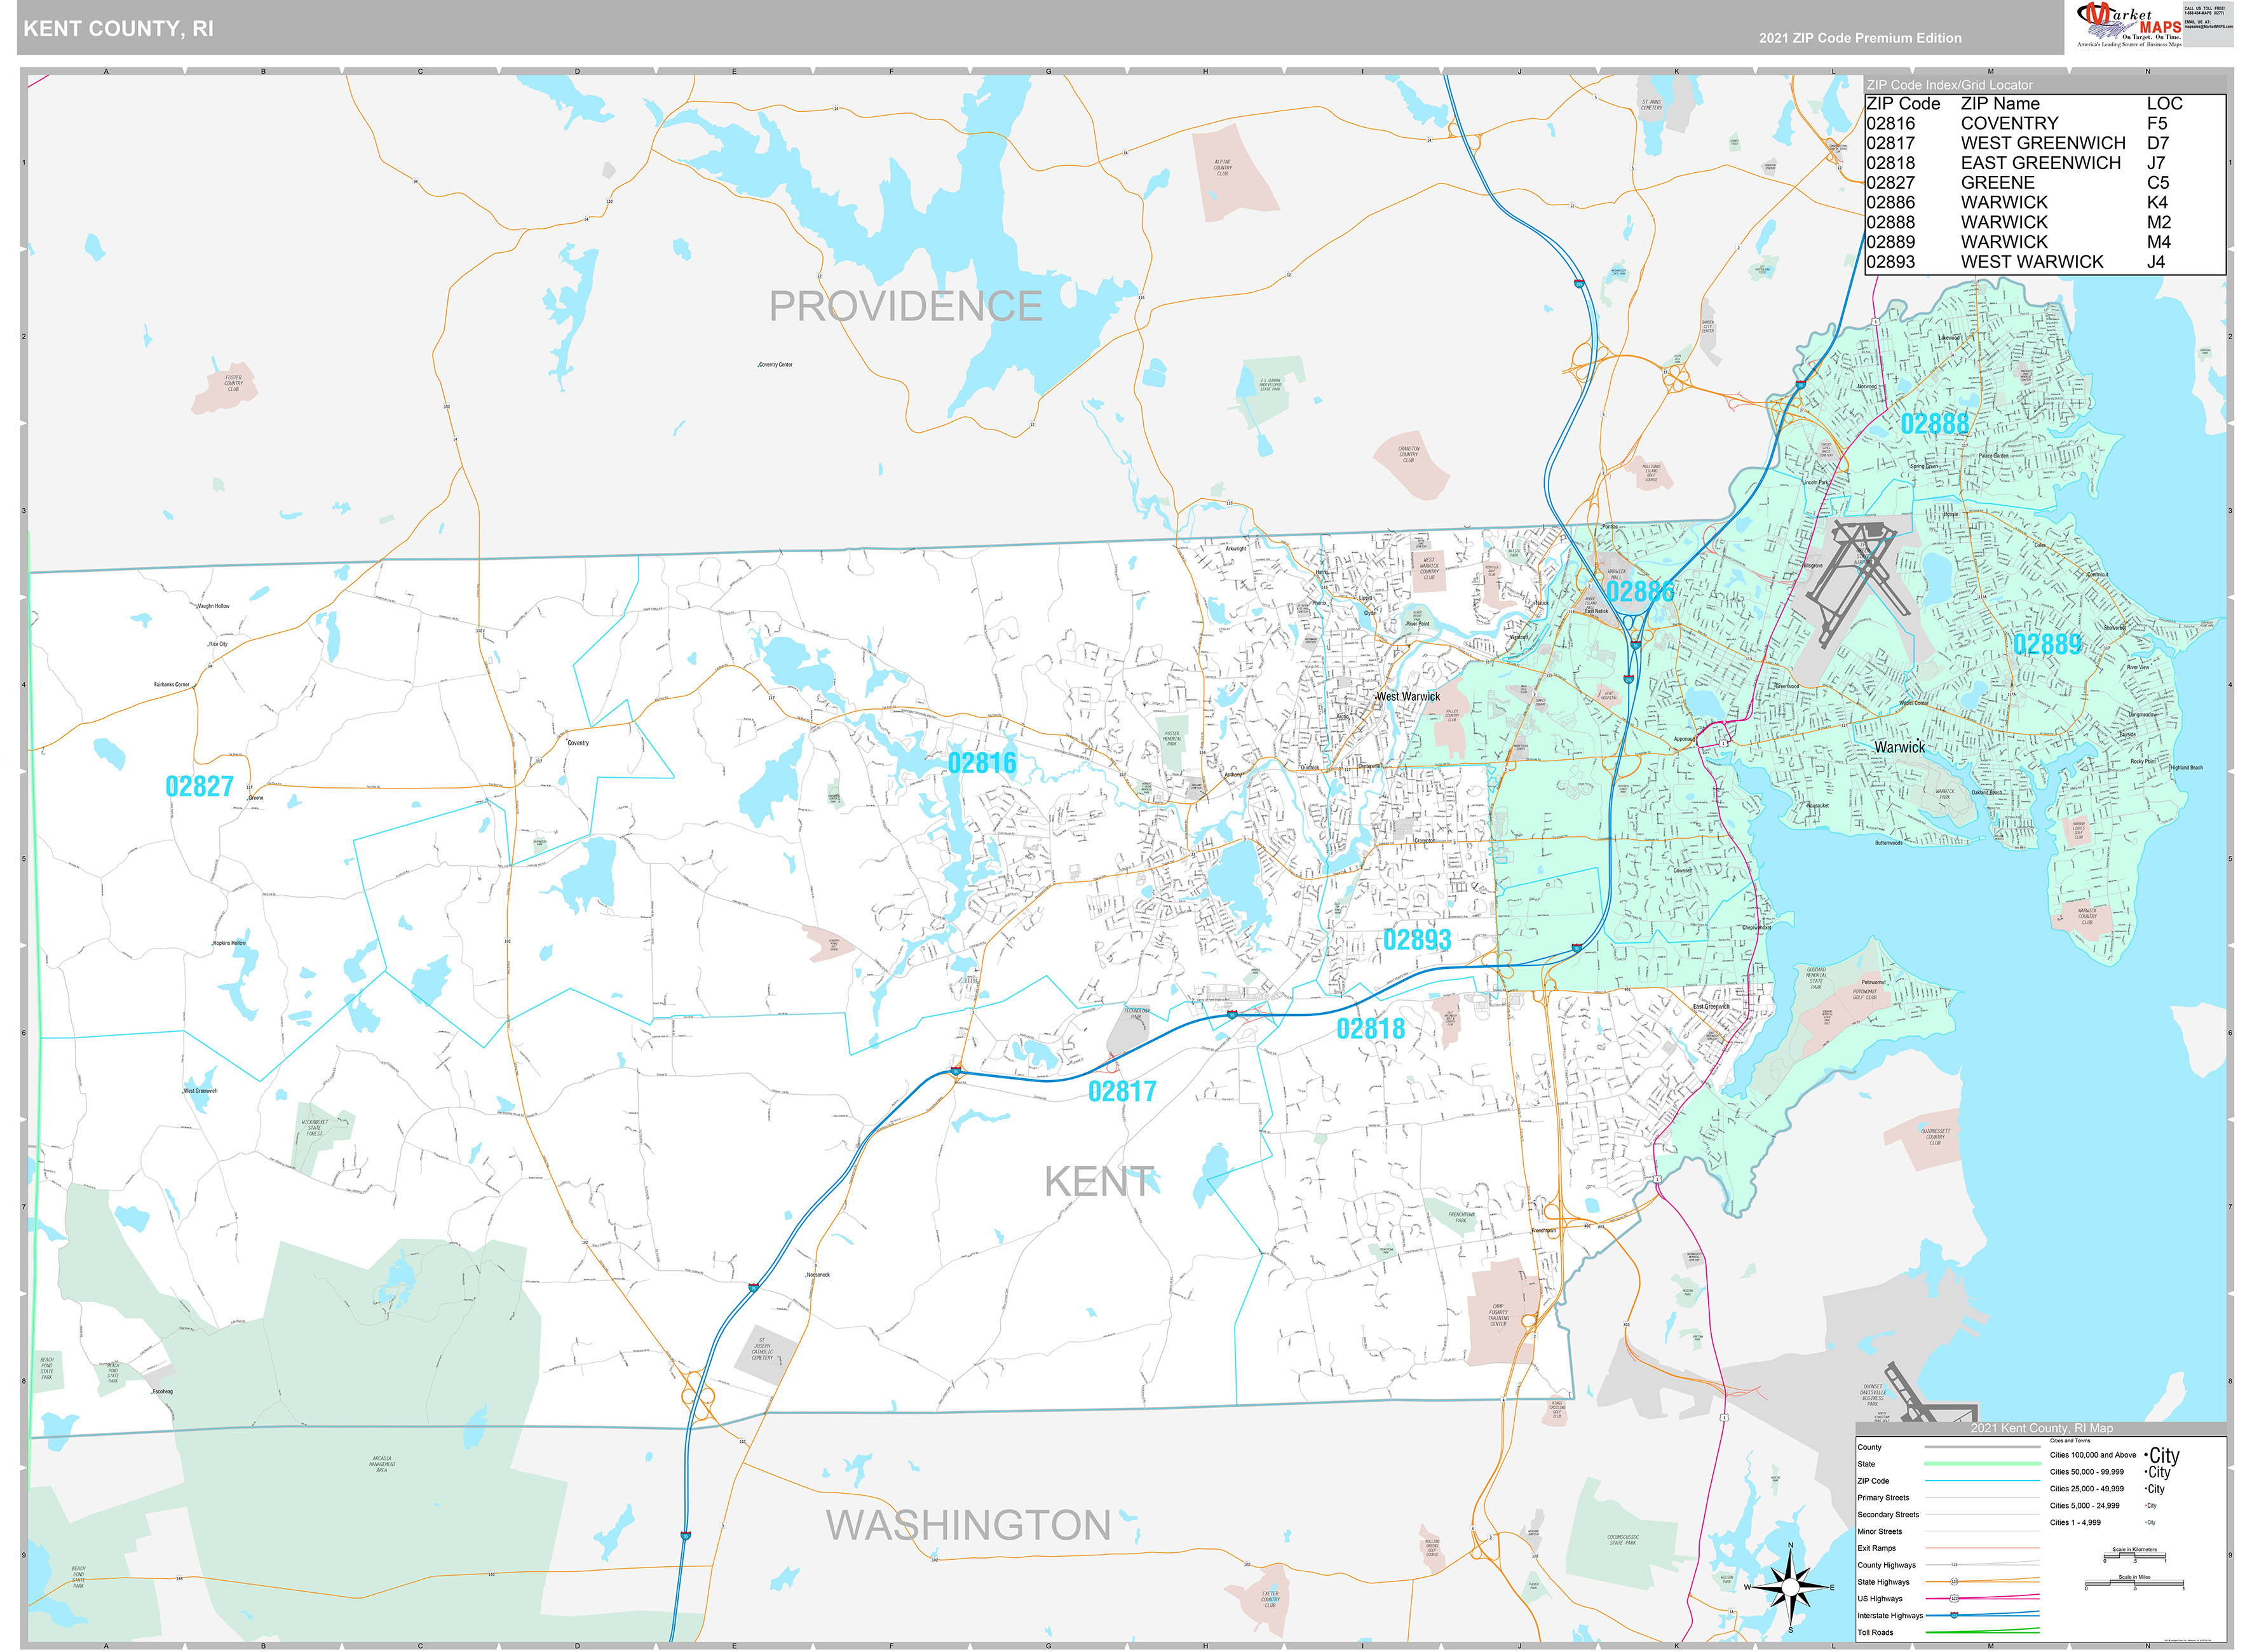
Task: Click the Scale in Miles bar
Action: pos(2134,1584)
